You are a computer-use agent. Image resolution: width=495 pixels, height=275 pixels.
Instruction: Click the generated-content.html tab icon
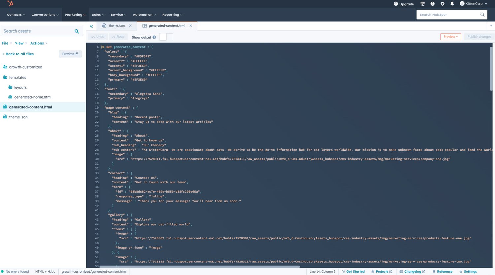(x=144, y=26)
